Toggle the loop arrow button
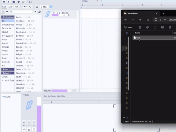Image resolution: width=176 pixels, height=132 pixels. pos(30,7)
